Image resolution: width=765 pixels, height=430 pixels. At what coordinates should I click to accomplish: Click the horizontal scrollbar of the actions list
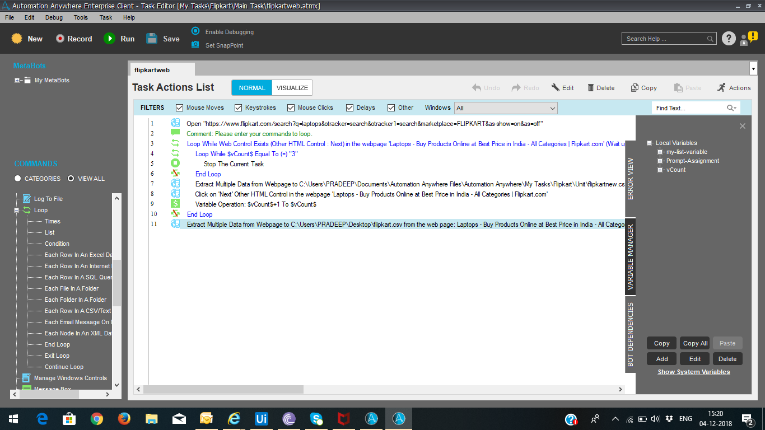pos(223,389)
